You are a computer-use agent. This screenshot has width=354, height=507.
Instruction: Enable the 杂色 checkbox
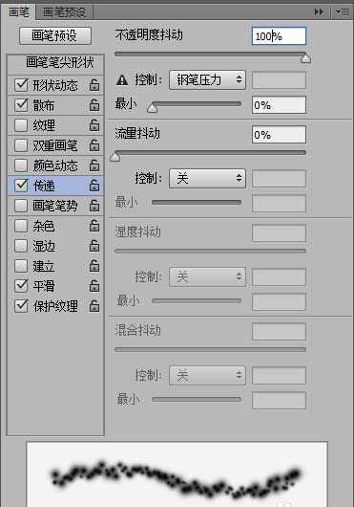click(21, 226)
